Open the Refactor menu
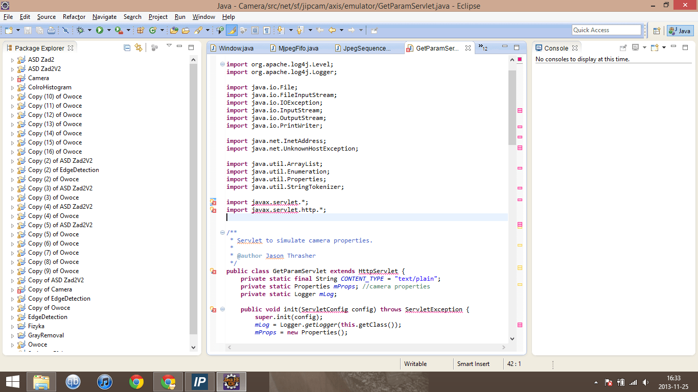 point(74,17)
